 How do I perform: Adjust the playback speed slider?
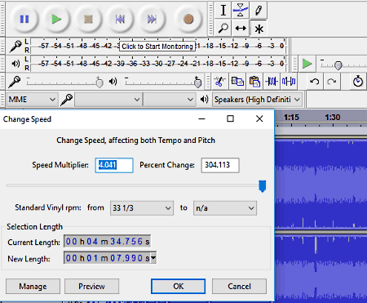coord(338,65)
